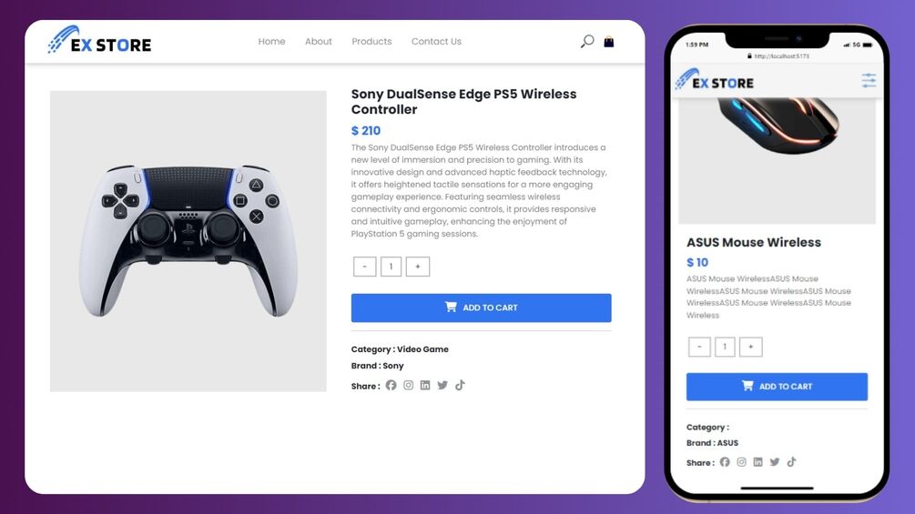Click the desktop quantity field showing 1

click(x=391, y=267)
